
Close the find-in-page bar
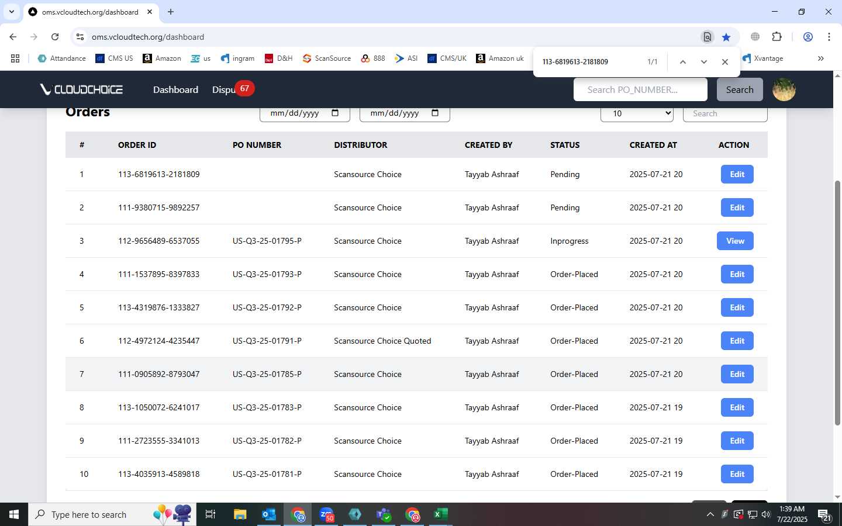(725, 62)
